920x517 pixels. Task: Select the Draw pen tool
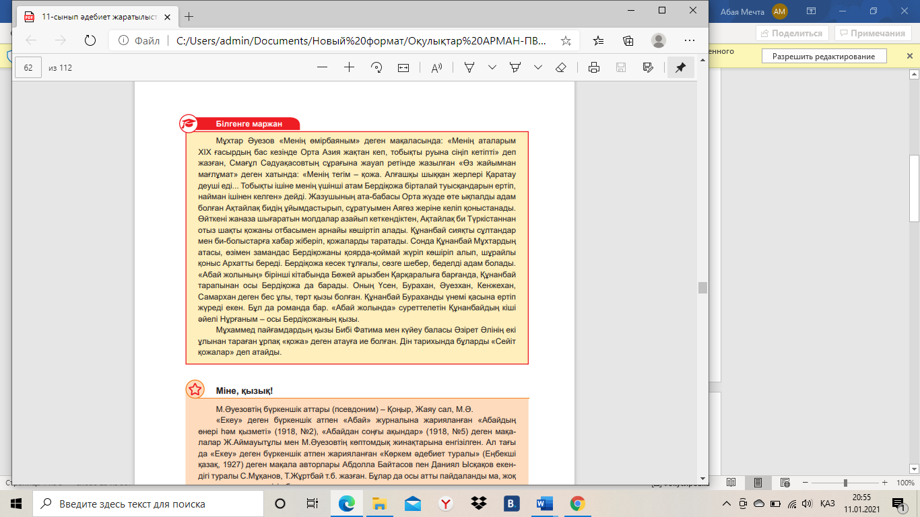[469, 67]
